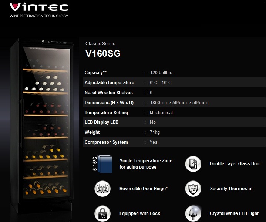Click the 'Compressor System' label
The height and width of the screenshot is (222, 266).
click(x=106, y=142)
